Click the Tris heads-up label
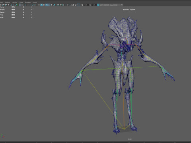191x143 pixels. 2,15
